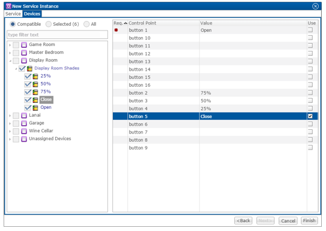Click the Close shade device icon

(x=35, y=100)
